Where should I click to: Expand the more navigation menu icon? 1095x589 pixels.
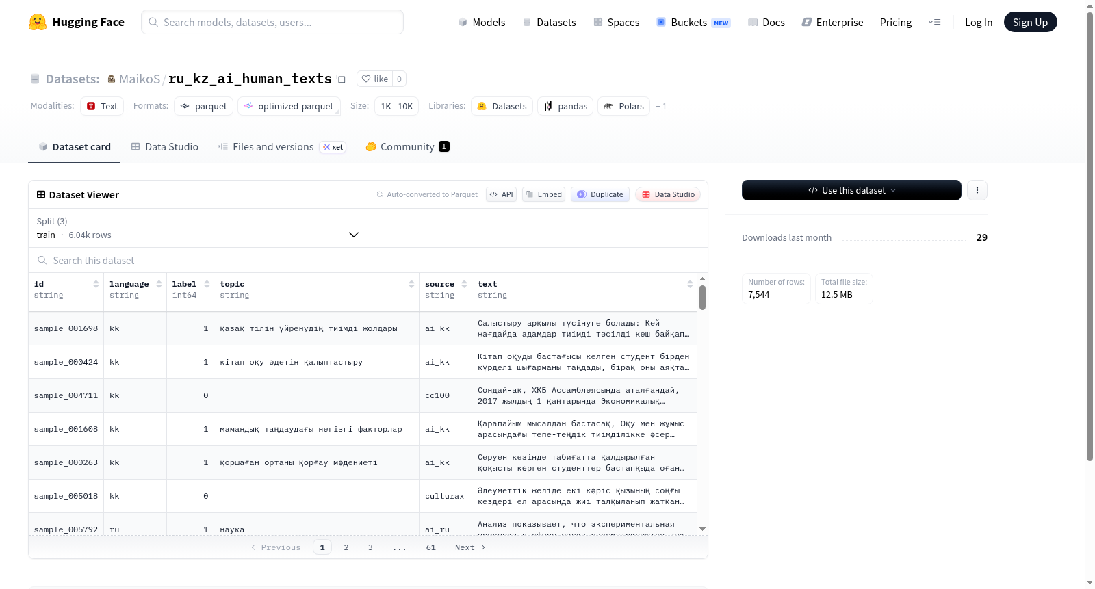point(934,22)
